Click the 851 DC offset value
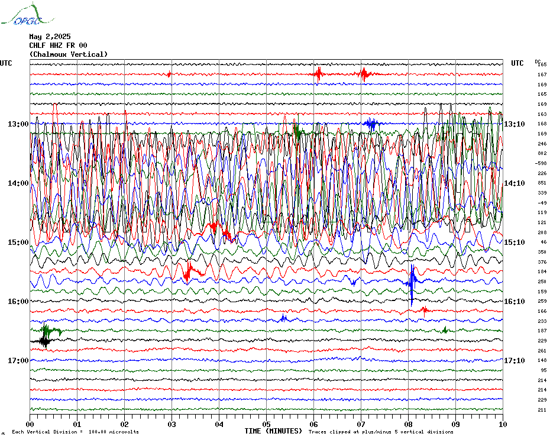This screenshot has width=550, height=440. [542, 183]
